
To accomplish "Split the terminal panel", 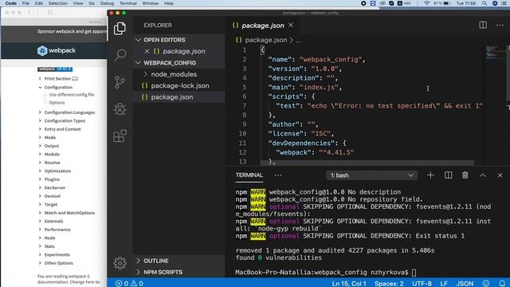I will click(448, 175).
